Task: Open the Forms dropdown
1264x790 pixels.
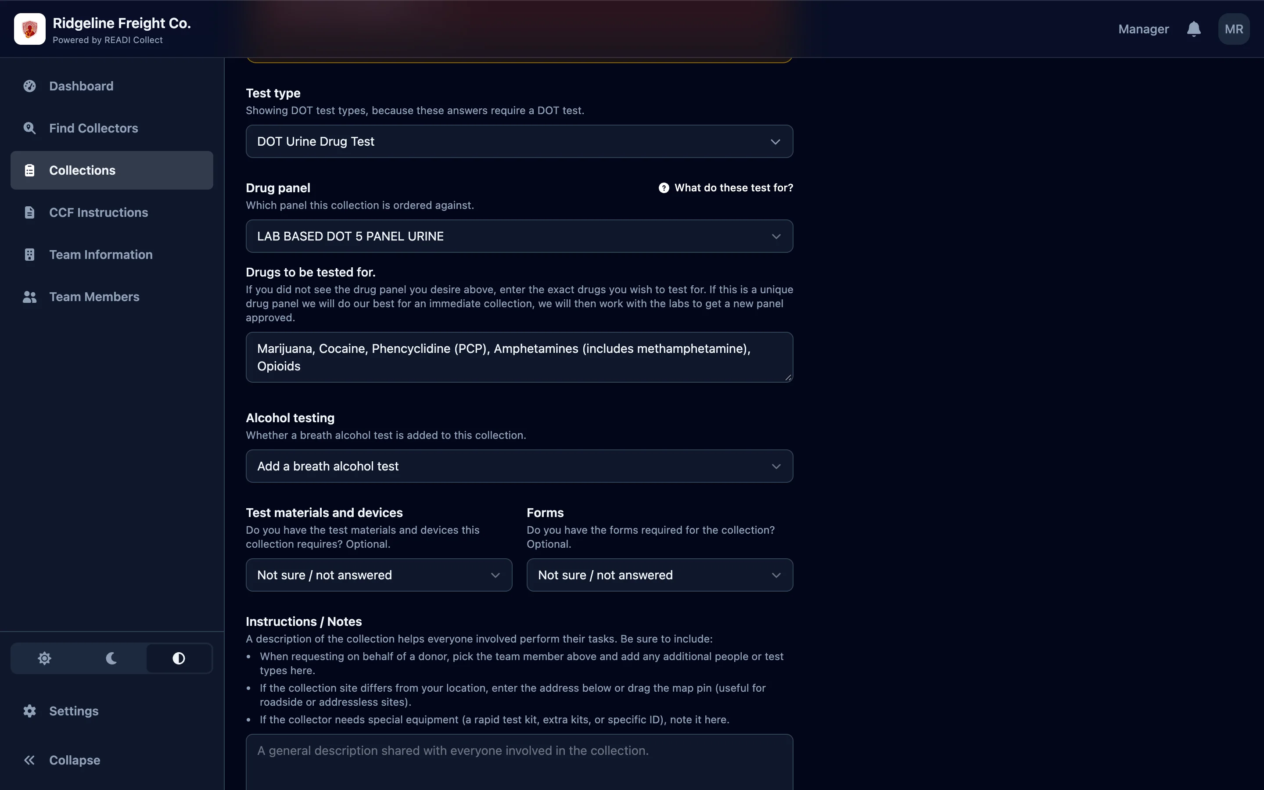Action: coord(660,575)
